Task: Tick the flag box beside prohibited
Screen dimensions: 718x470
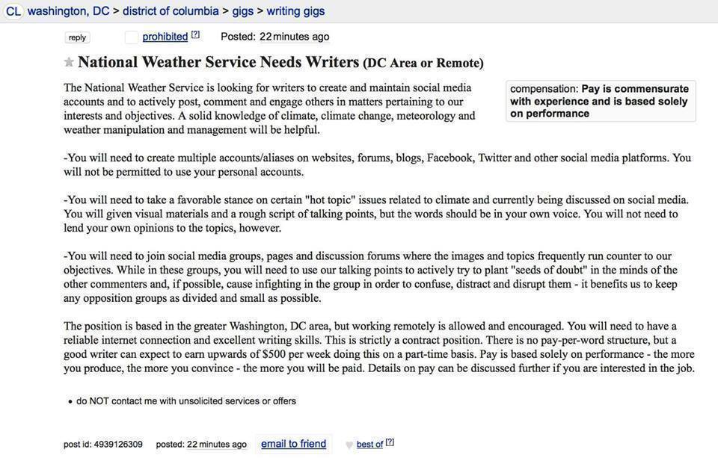Action: [x=132, y=37]
